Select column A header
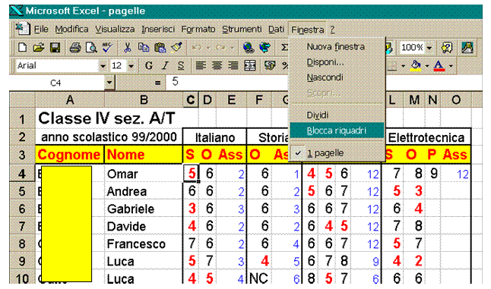The height and width of the screenshot is (289, 491). tap(70, 100)
